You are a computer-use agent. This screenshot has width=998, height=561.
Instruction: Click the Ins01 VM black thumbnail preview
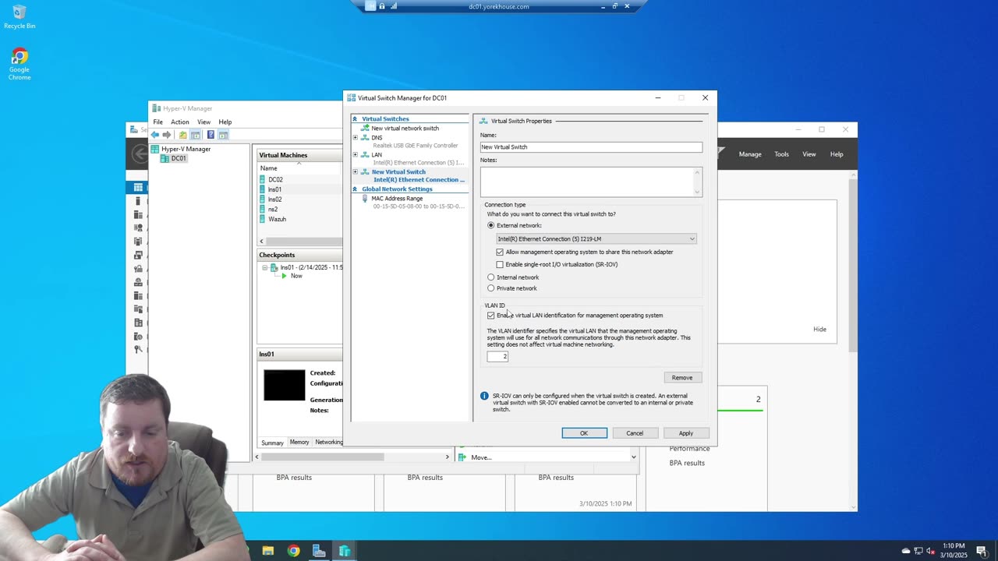285,385
